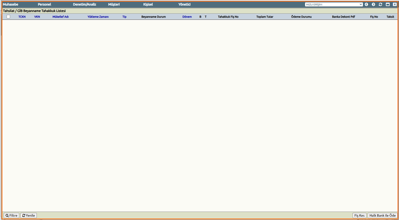Open the Filtre search button
This screenshot has width=399, height=220.
11,215
